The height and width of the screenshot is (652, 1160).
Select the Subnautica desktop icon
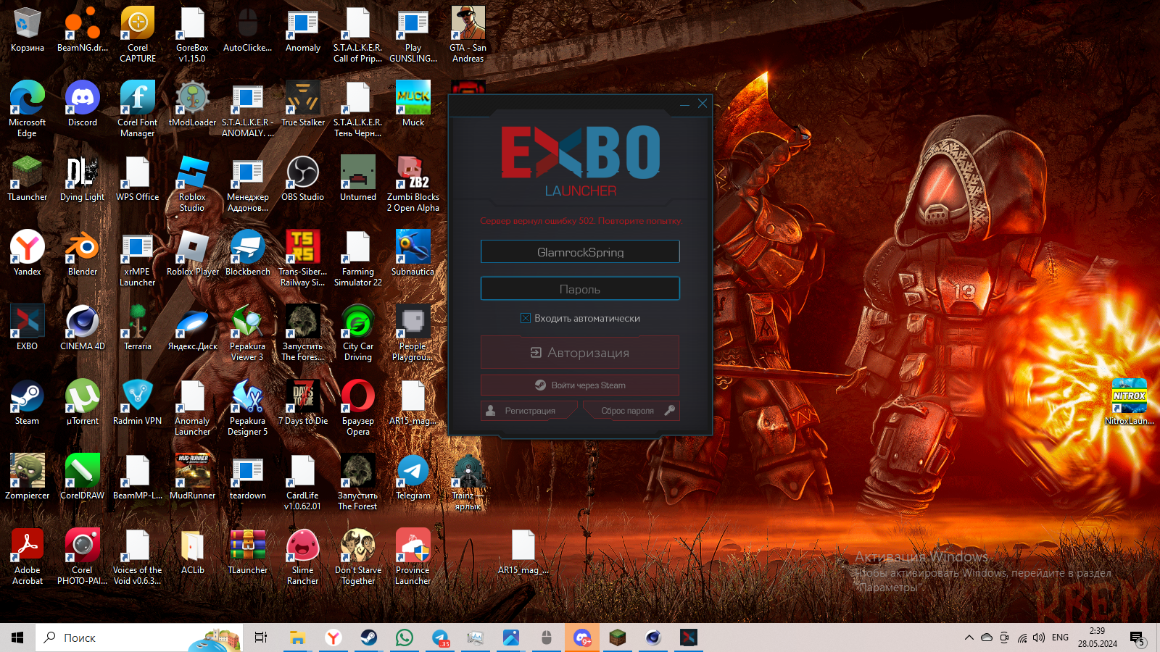pyautogui.click(x=413, y=254)
